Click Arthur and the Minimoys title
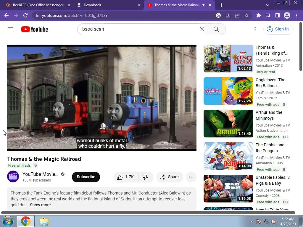The image size is (303, 227). (x=269, y=115)
